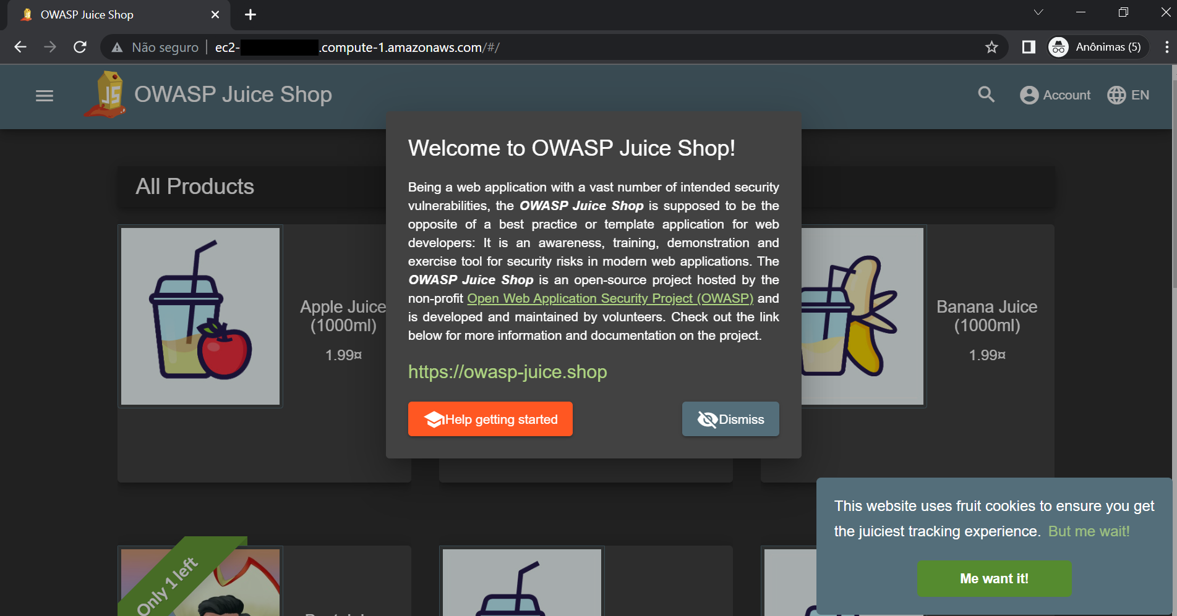This screenshot has width=1177, height=616.
Task: Open the Apple Juice product image
Action: click(x=200, y=316)
